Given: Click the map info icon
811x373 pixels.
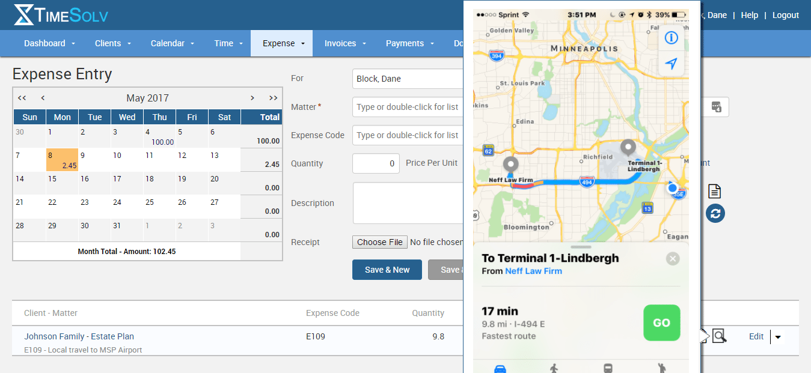Looking at the screenshot, I should tap(672, 38).
